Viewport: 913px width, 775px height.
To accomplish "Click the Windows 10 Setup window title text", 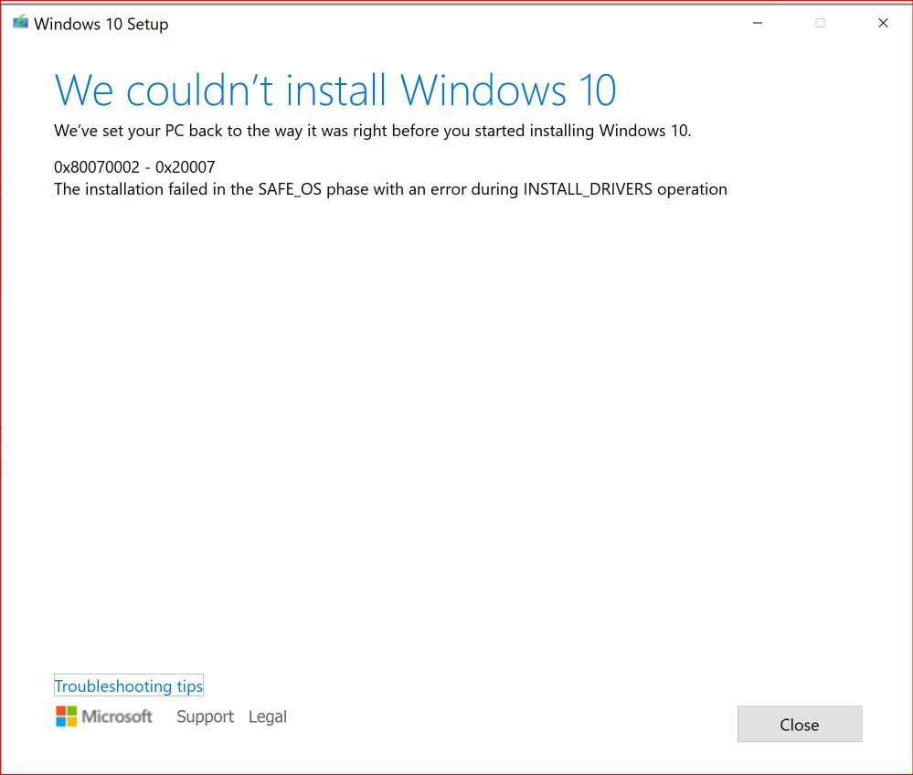I will (x=101, y=24).
